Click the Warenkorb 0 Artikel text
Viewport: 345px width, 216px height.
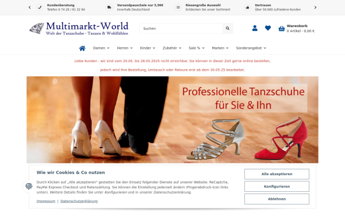301,28
